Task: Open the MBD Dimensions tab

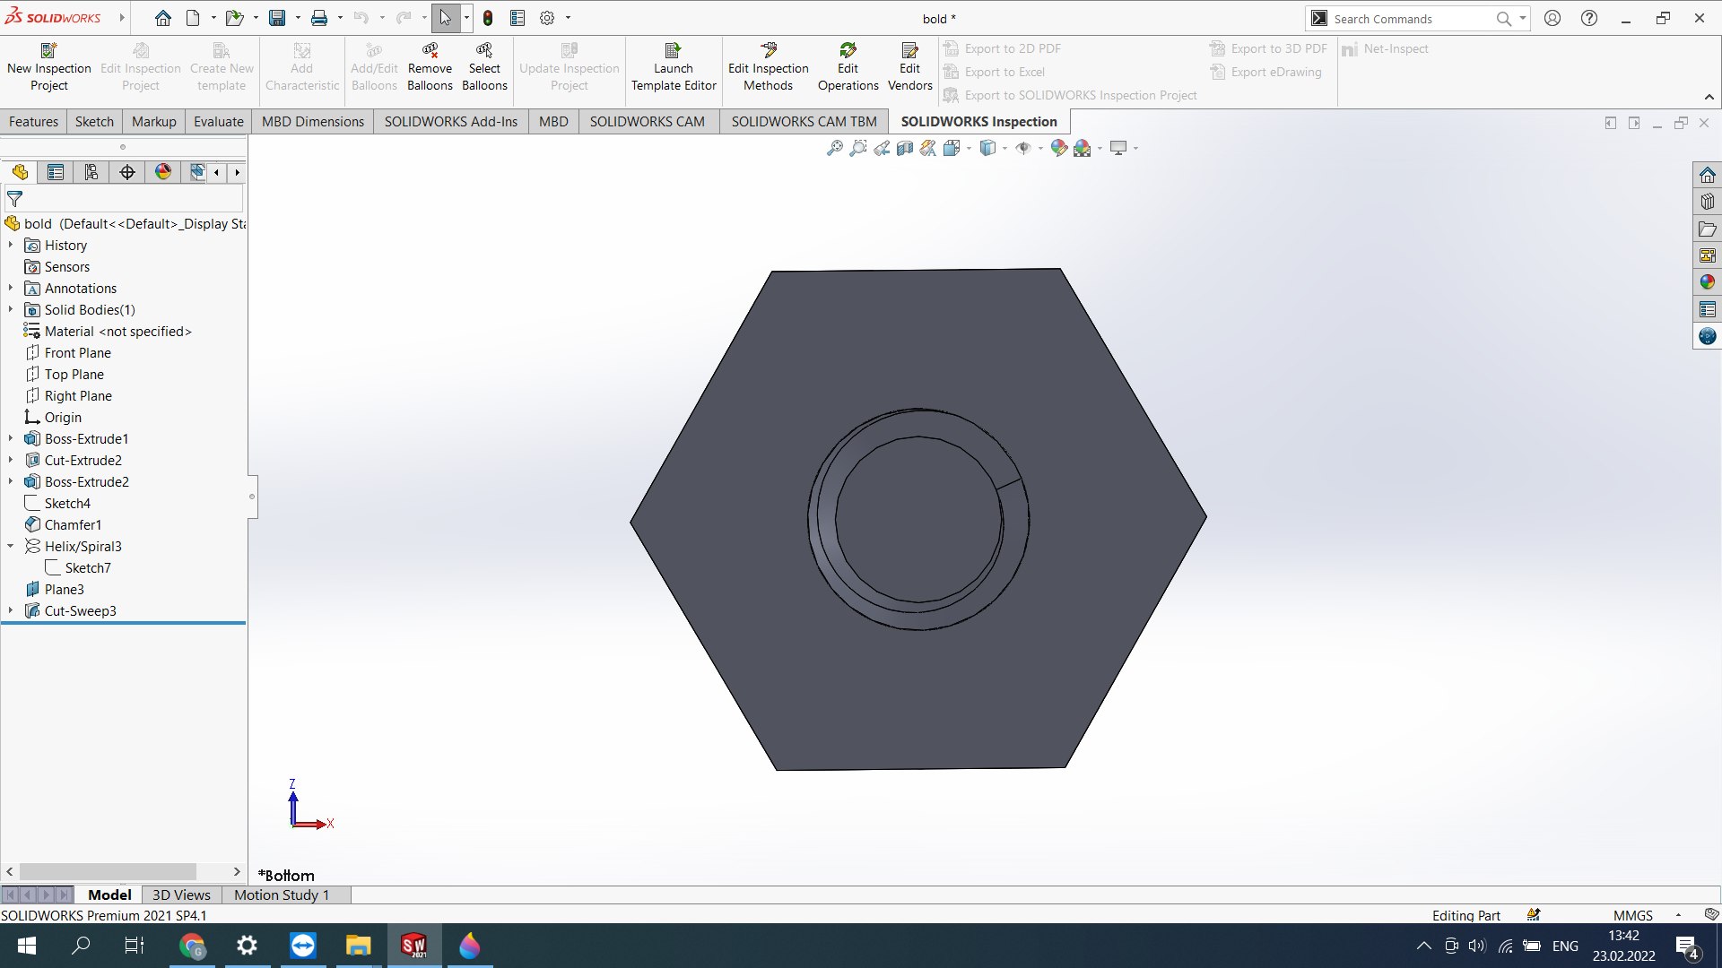Action: pos(312,121)
